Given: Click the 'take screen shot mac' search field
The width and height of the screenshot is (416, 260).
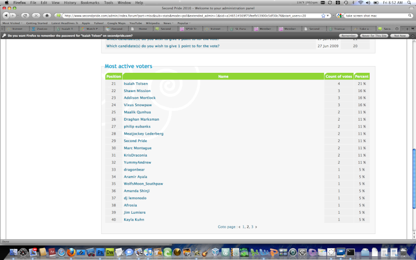Looking at the screenshot, I should (376, 16).
